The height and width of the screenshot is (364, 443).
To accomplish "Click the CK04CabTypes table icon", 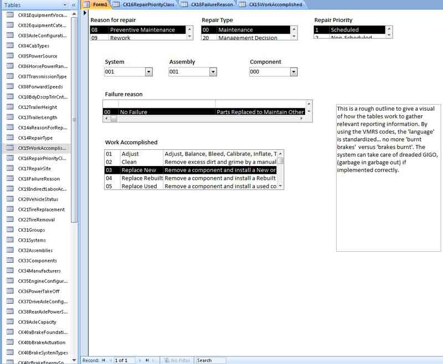I will pyautogui.click(x=10, y=45).
